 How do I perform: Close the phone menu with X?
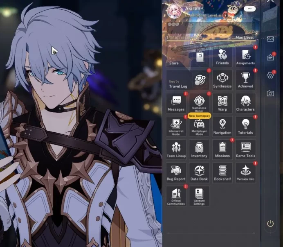pos(270,1)
